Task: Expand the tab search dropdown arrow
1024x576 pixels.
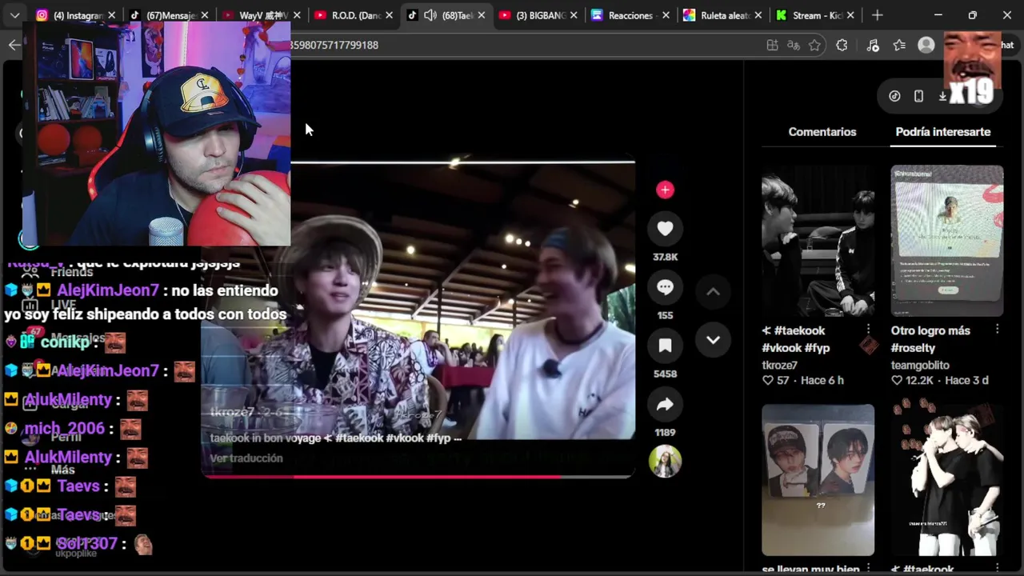Action: click(14, 15)
